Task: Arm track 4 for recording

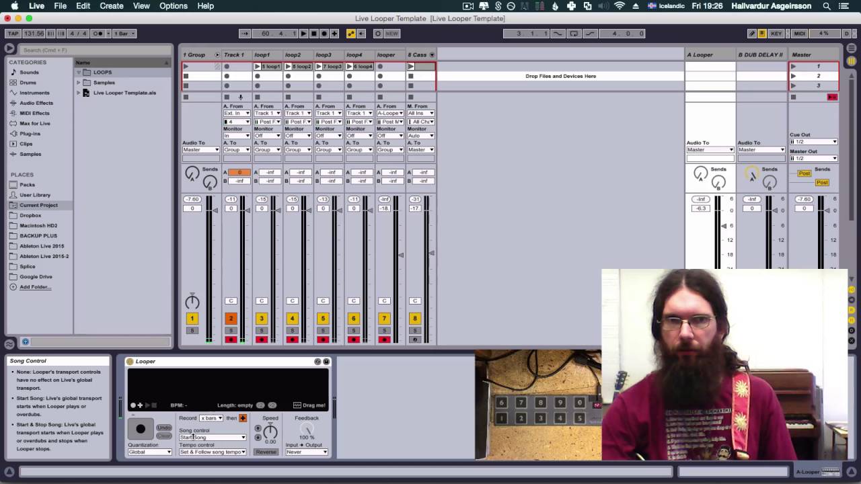Action: click(292, 339)
